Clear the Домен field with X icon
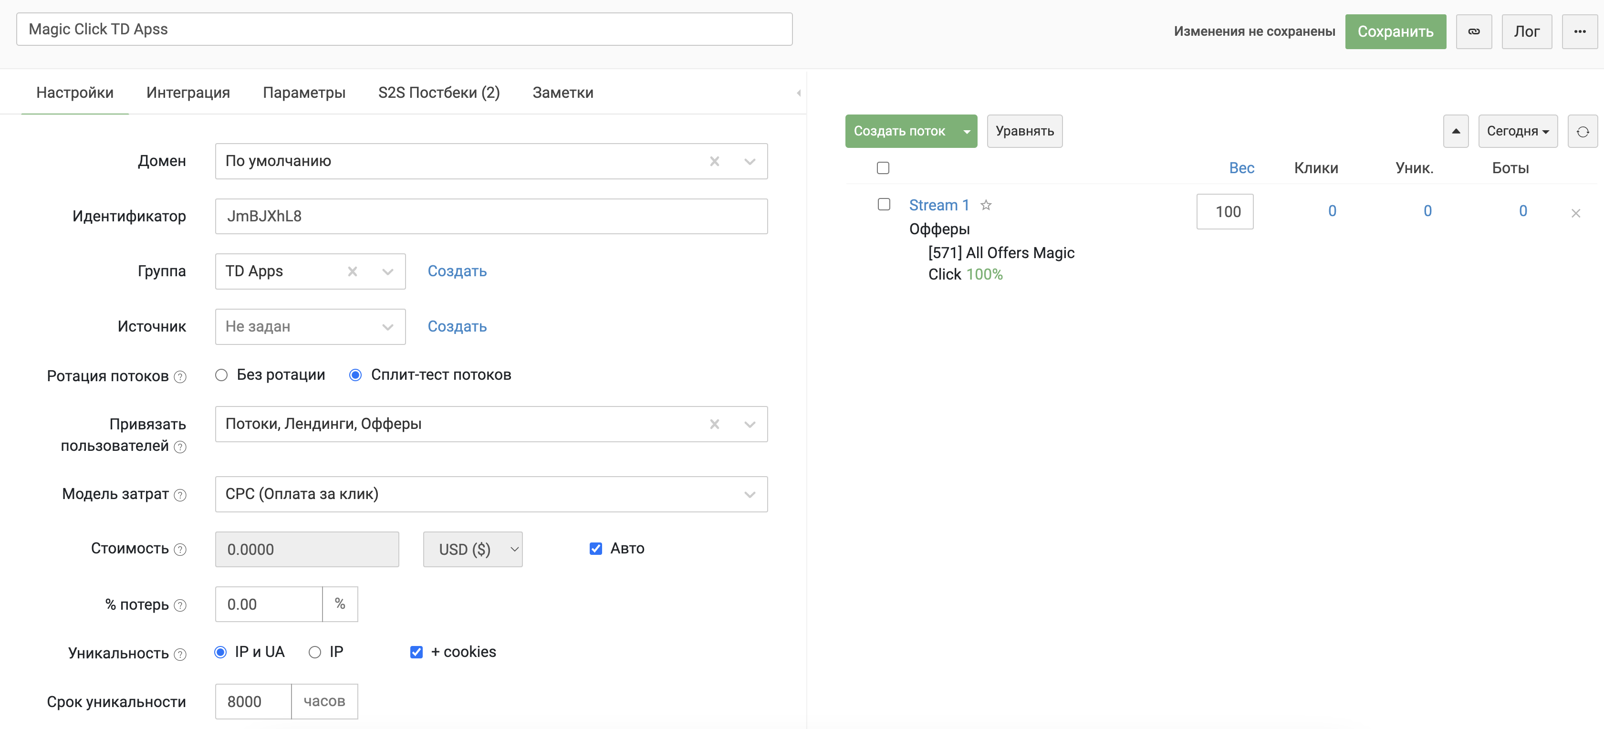Image resolution: width=1604 pixels, height=729 pixels. pos(714,161)
